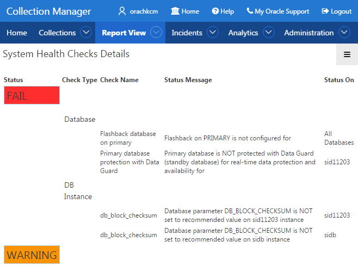Click the Collection Manager title
The image size is (358, 272).
[48, 11]
